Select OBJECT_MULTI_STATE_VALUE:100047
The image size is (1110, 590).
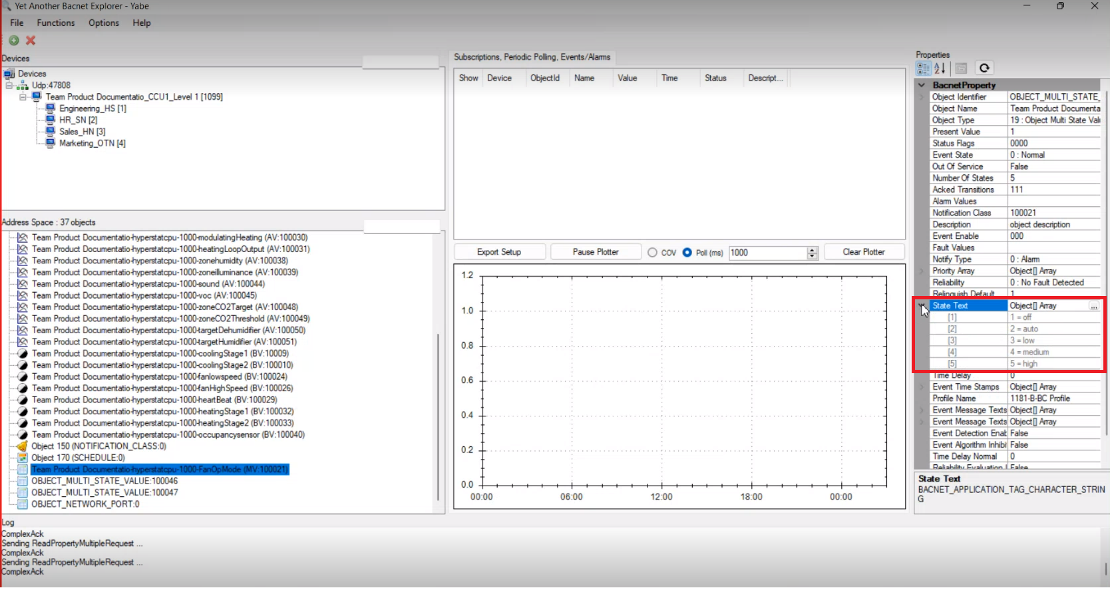(104, 493)
